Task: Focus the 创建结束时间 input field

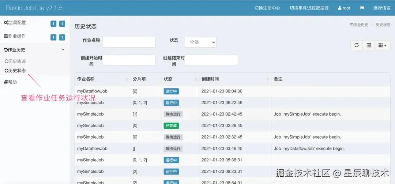Action: tap(211, 60)
